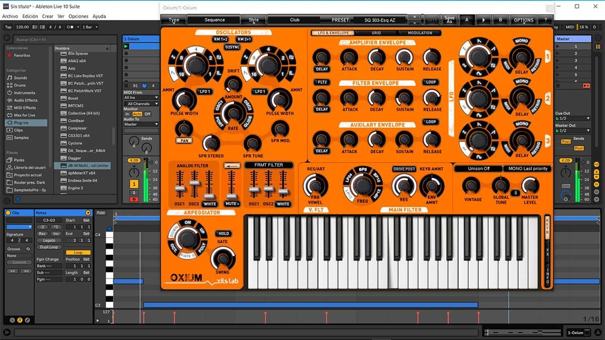Switch to the GRID tab
605x340 pixels.
pyautogui.click(x=376, y=33)
